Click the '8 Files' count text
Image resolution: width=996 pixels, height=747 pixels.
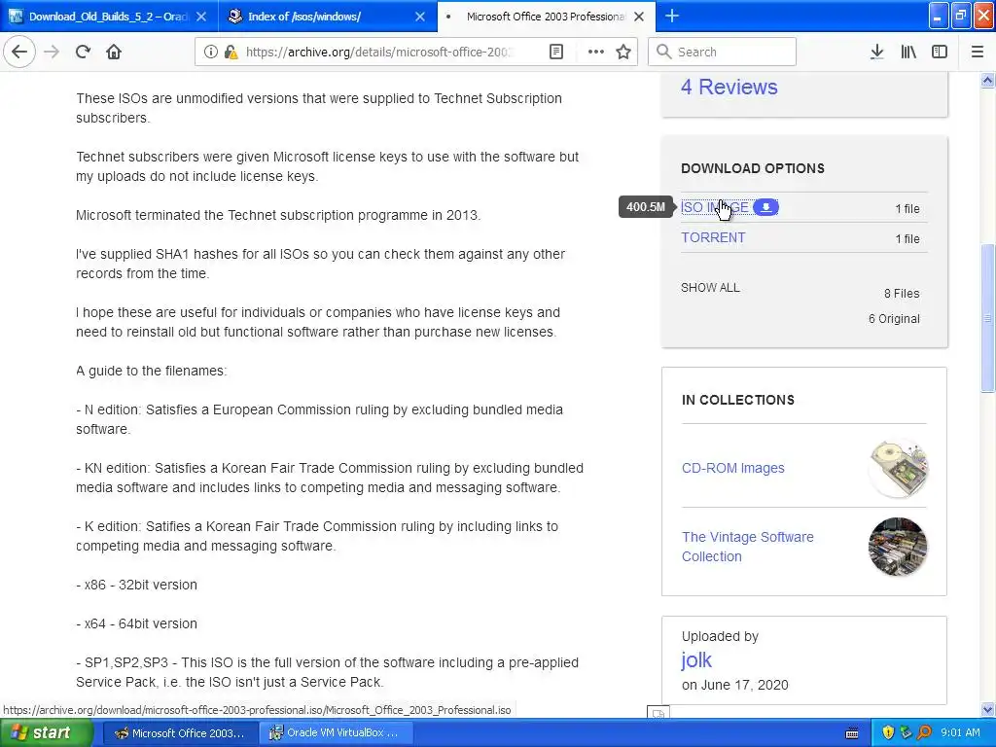[902, 294]
